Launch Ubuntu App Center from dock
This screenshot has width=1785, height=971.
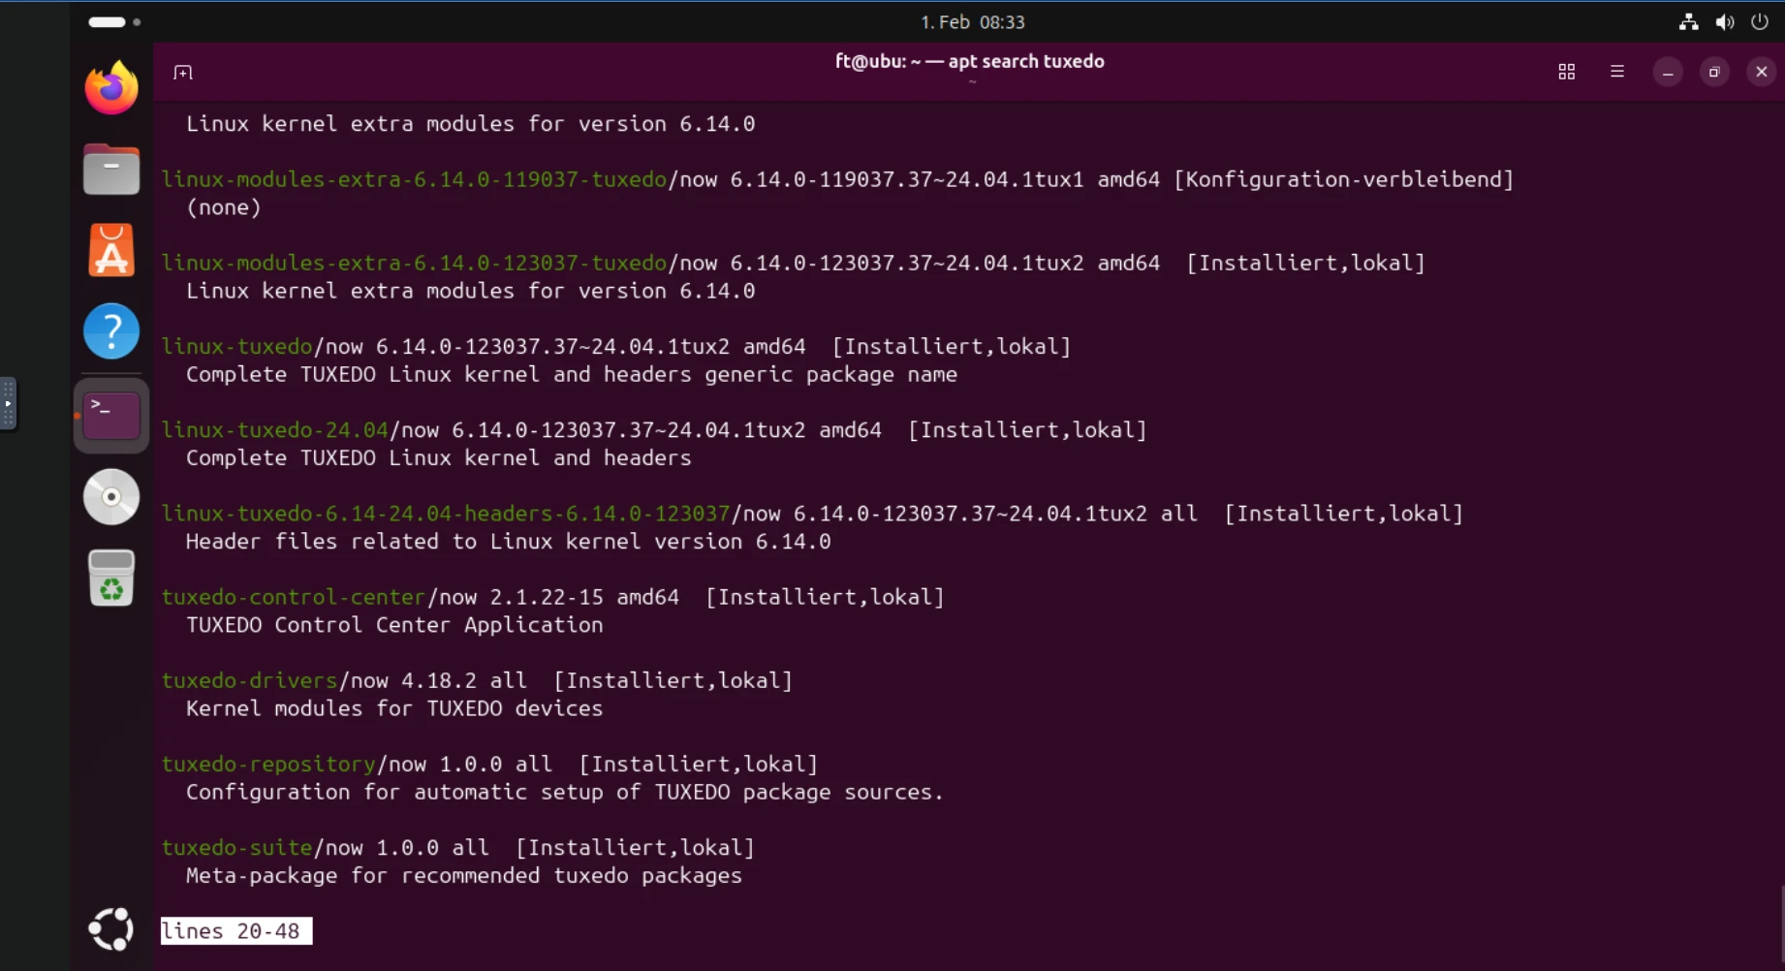111,250
